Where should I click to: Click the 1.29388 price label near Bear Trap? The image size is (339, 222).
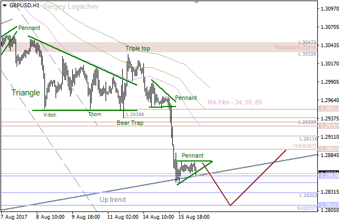135,114
